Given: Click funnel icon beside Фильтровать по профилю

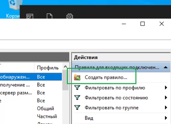Looking at the screenshot, I should 77,88.
